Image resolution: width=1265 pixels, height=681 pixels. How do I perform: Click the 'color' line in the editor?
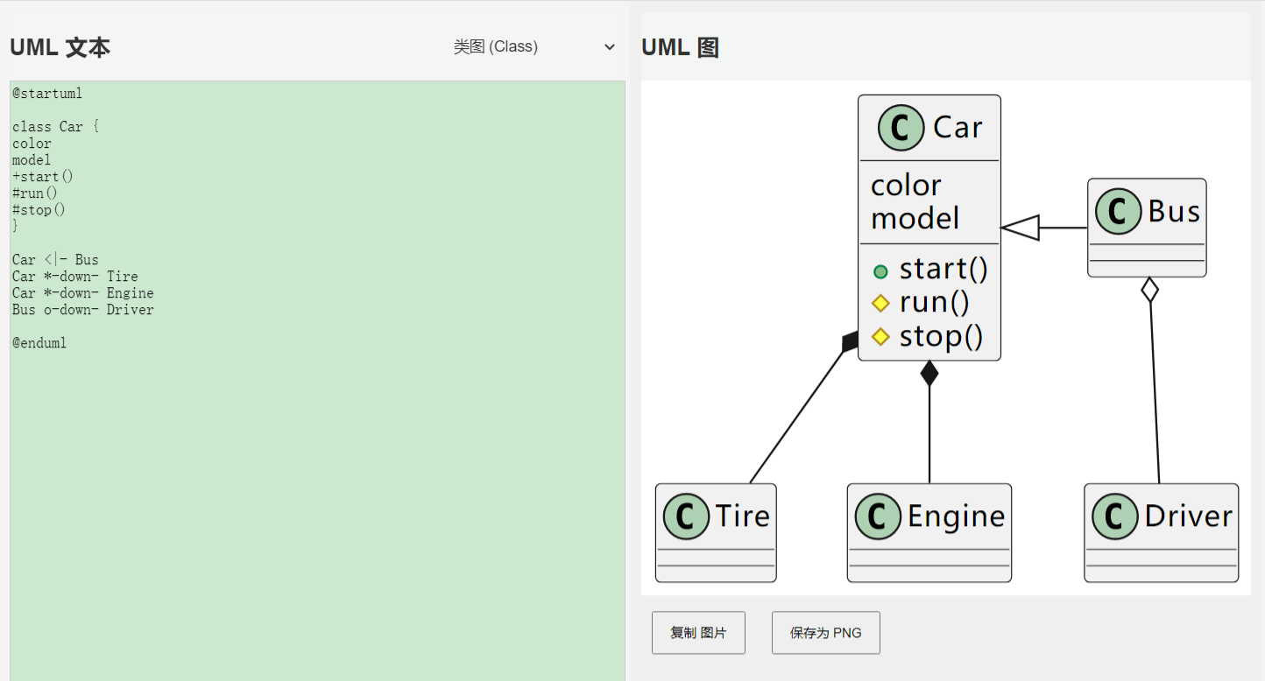[x=32, y=144]
